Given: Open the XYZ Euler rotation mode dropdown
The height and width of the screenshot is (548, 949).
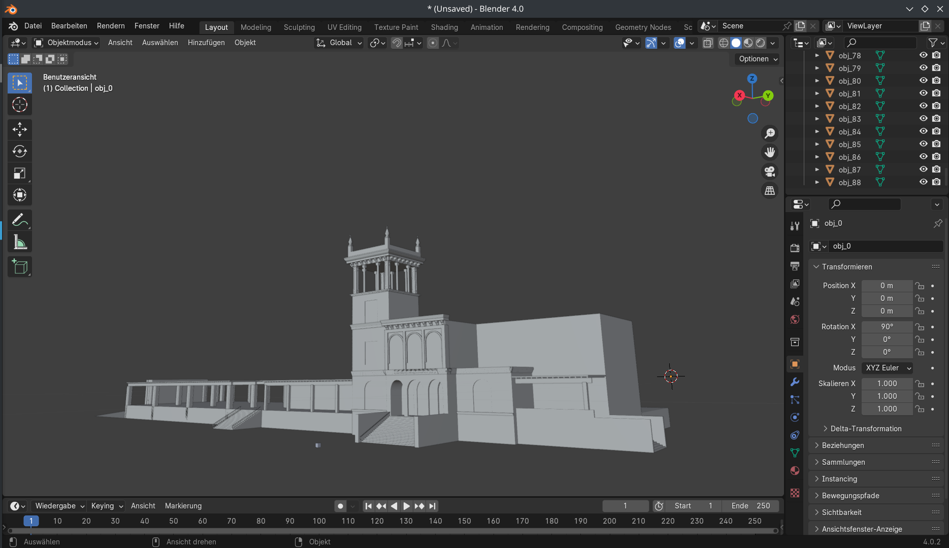Looking at the screenshot, I should 888,368.
